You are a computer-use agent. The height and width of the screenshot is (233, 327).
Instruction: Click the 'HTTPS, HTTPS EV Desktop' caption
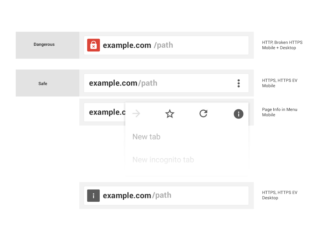[280, 195]
